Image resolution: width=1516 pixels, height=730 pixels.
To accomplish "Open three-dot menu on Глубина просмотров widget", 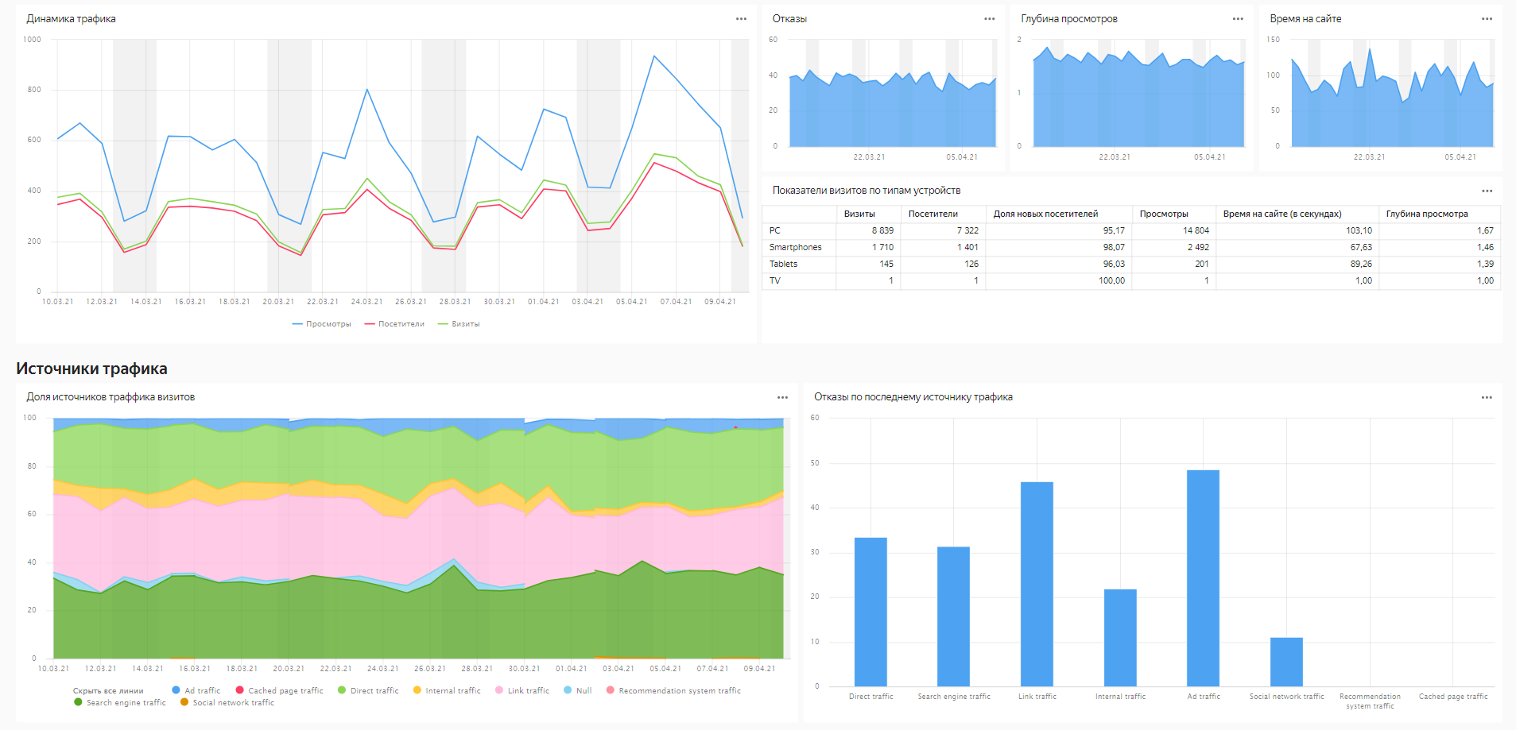I will 1238,19.
